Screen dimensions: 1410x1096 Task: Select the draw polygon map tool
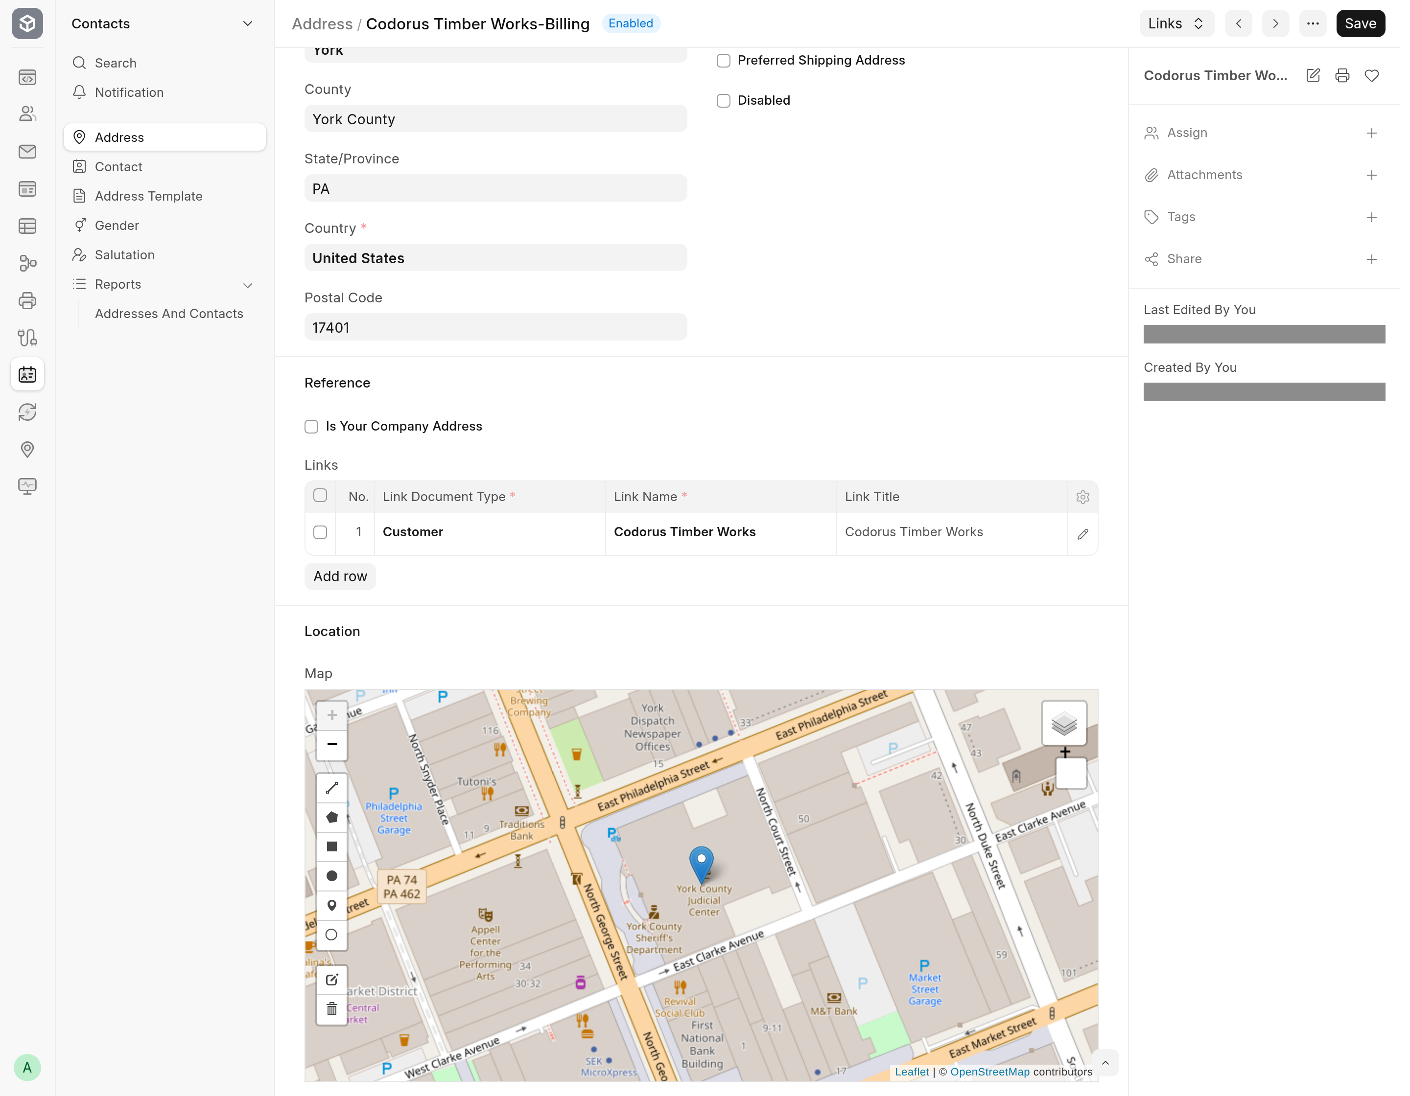[332, 817]
